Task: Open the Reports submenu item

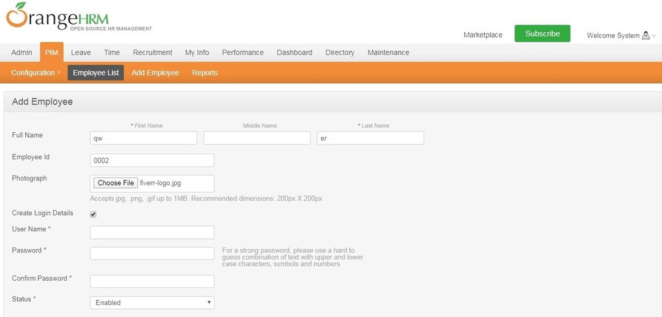Action: tap(205, 73)
